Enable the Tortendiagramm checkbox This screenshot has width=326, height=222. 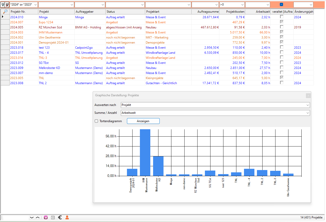[x=96, y=121]
